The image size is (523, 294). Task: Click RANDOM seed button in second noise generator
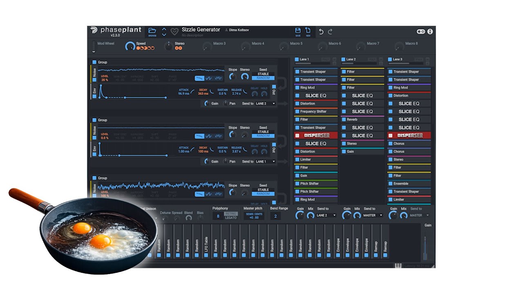263,136
